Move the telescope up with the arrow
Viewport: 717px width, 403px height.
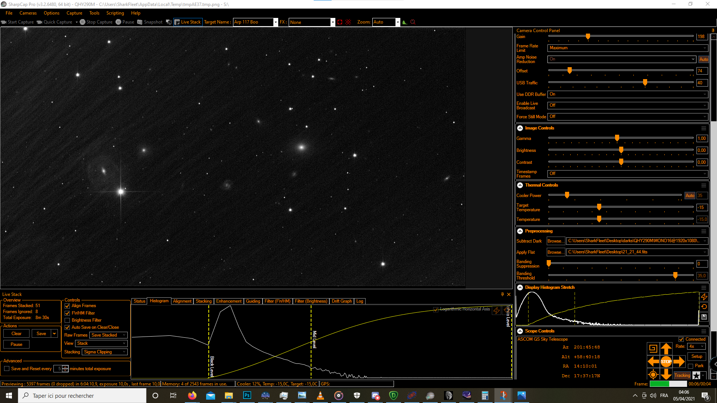click(666, 349)
